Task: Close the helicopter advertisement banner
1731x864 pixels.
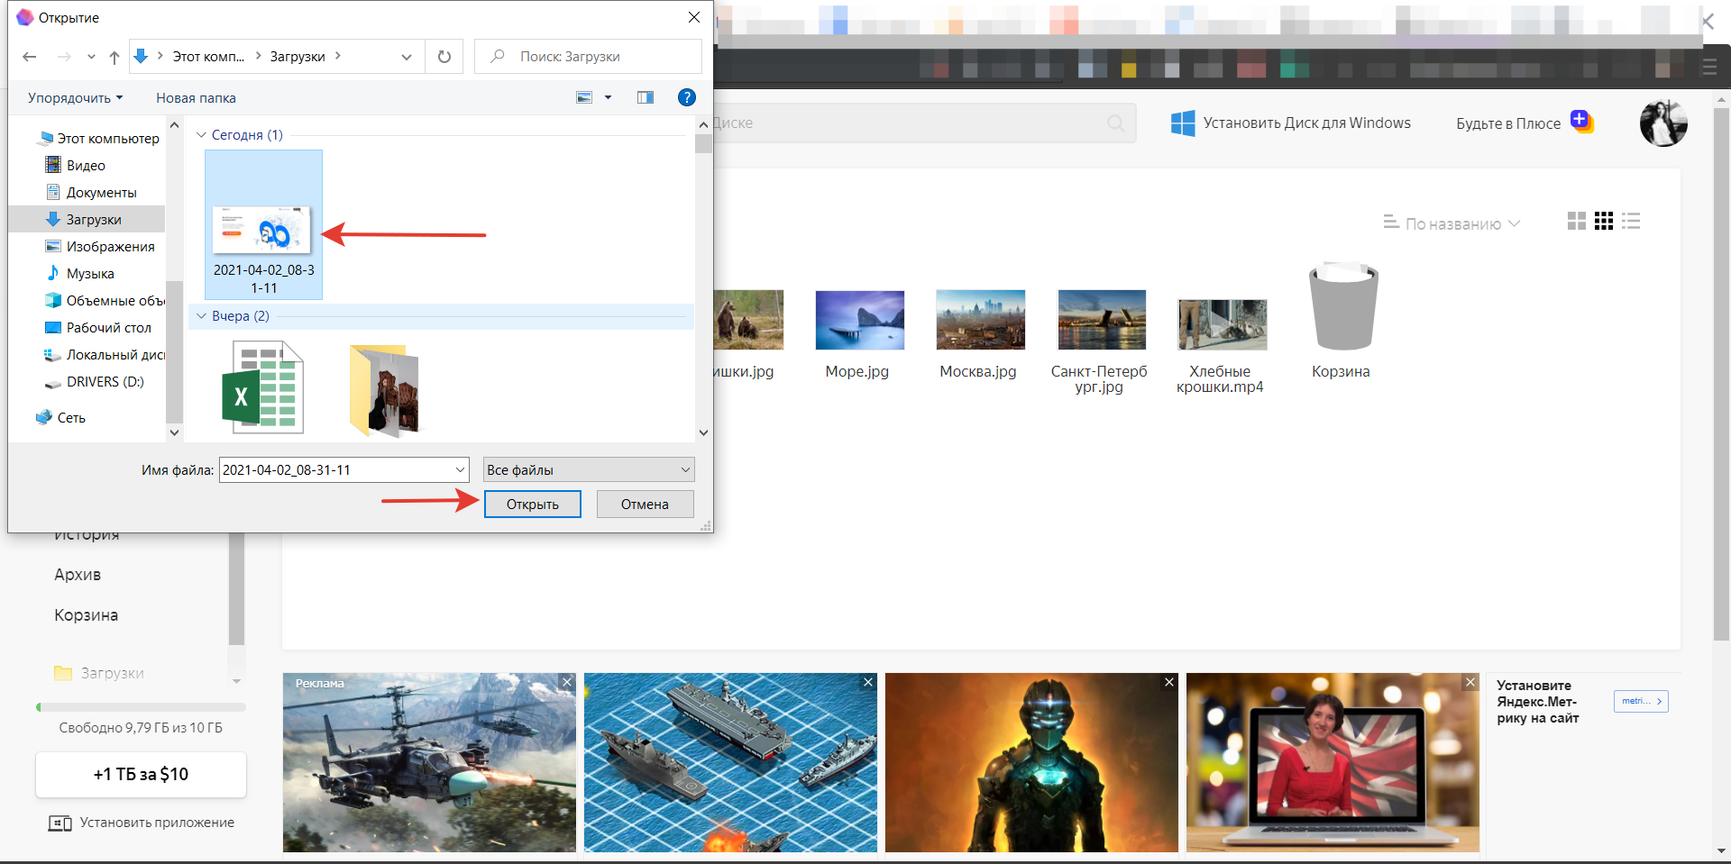Action: (567, 682)
